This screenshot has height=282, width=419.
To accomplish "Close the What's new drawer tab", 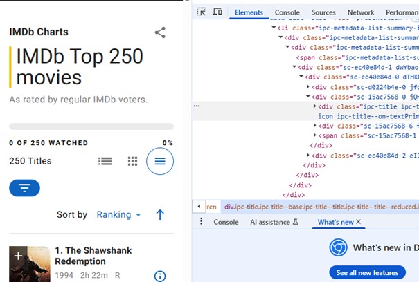I will pos(359,222).
